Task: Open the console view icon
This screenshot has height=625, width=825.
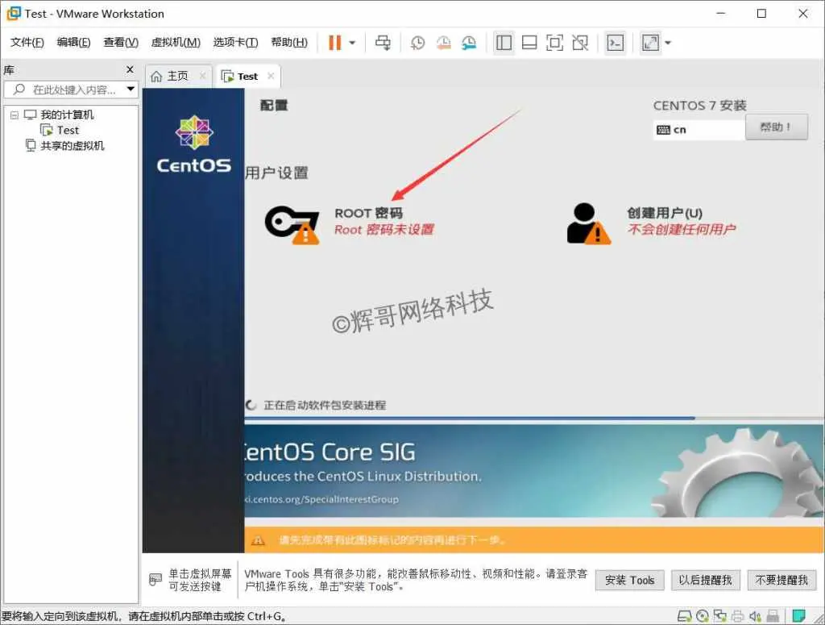Action: tap(615, 43)
